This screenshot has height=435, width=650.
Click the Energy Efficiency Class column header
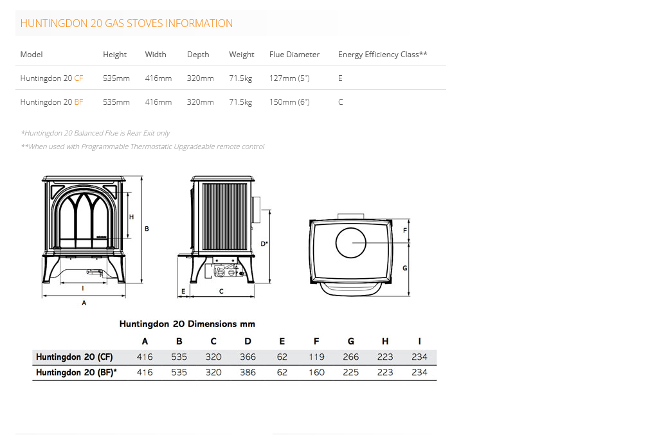pos(383,55)
